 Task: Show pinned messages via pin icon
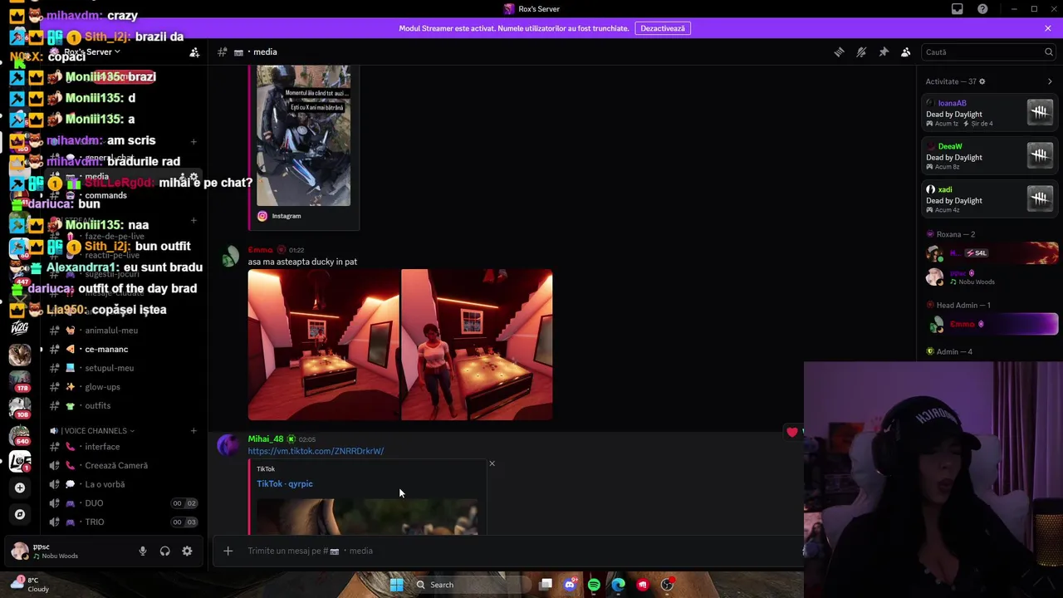point(884,51)
